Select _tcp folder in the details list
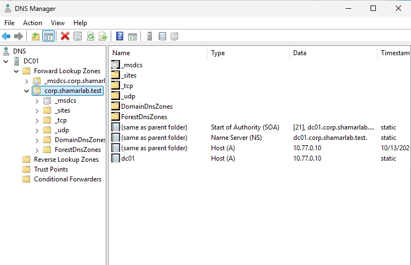The width and height of the screenshot is (411, 265). click(127, 86)
